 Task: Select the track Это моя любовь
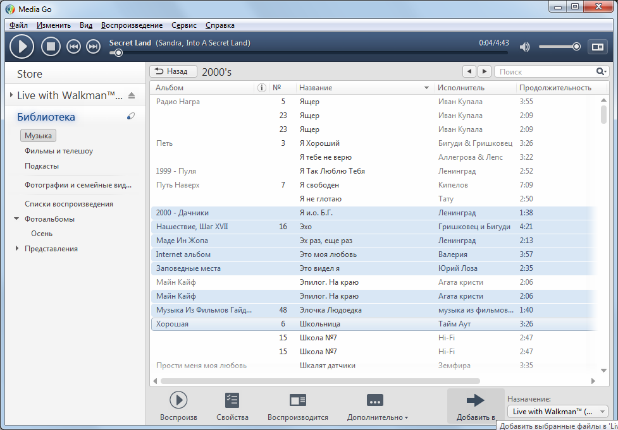328,254
